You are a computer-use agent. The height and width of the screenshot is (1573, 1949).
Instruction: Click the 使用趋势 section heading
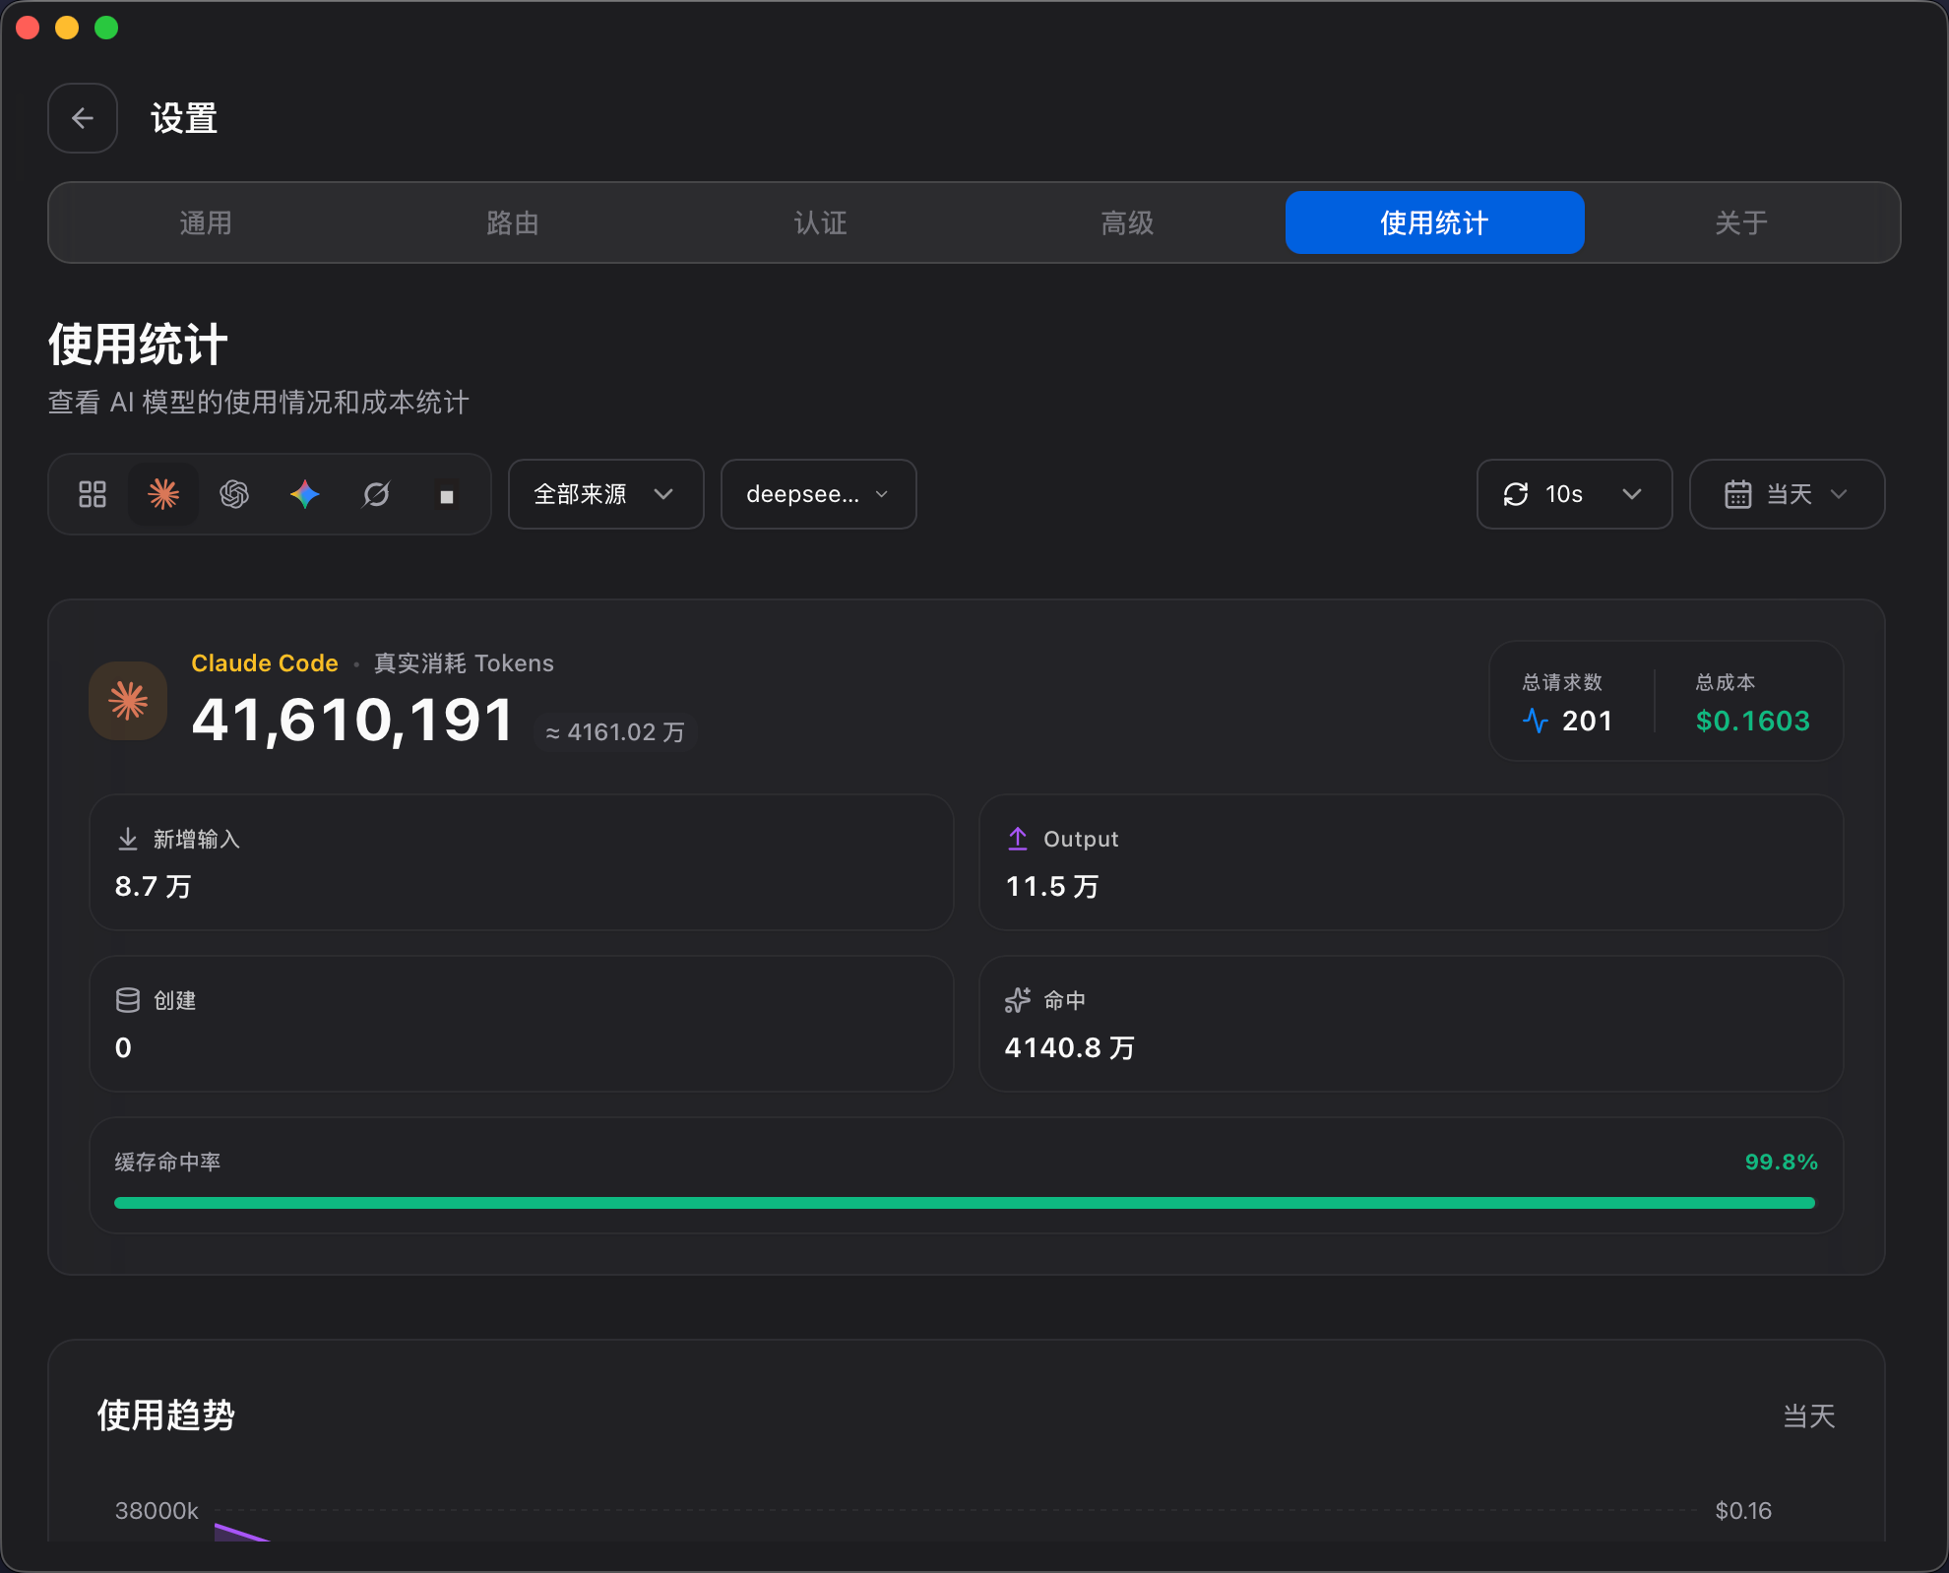tap(166, 1416)
